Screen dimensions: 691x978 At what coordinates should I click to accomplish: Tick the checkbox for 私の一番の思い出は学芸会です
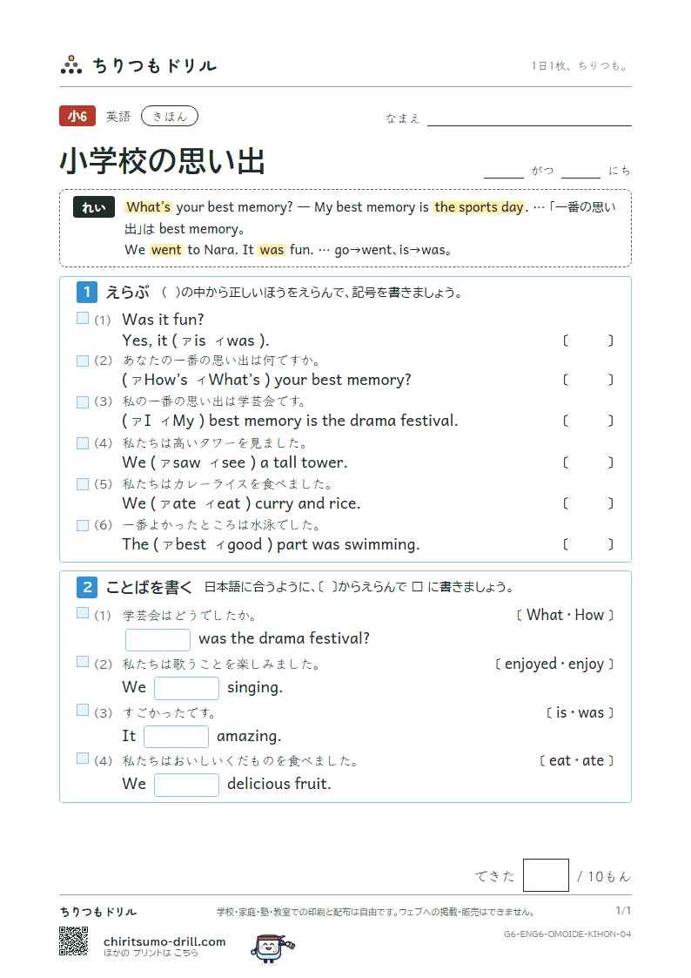click(x=83, y=402)
